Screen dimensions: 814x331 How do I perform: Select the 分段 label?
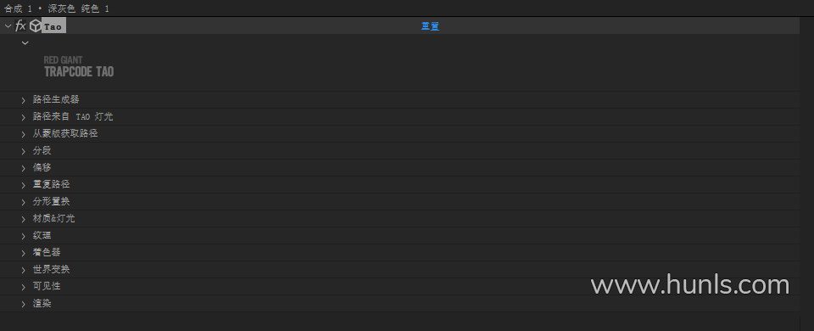(x=42, y=151)
